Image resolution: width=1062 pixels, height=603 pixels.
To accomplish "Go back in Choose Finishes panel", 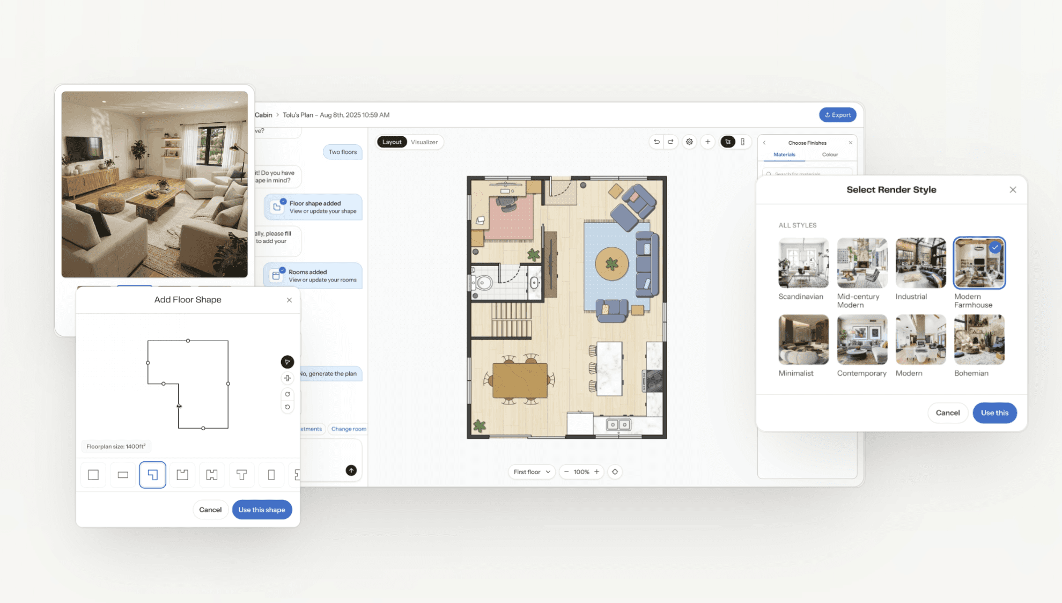I will coord(764,143).
